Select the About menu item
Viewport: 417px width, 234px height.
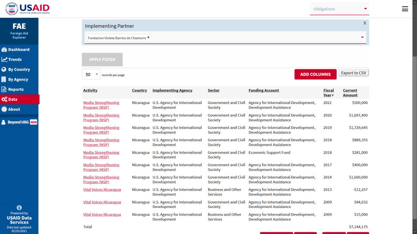pyautogui.click(x=19, y=109)
